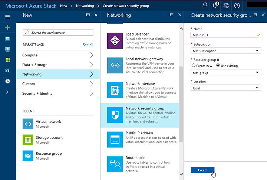Open Public IP address item title
This screenshot has height=180, width=267.
(x=139, y=133)
